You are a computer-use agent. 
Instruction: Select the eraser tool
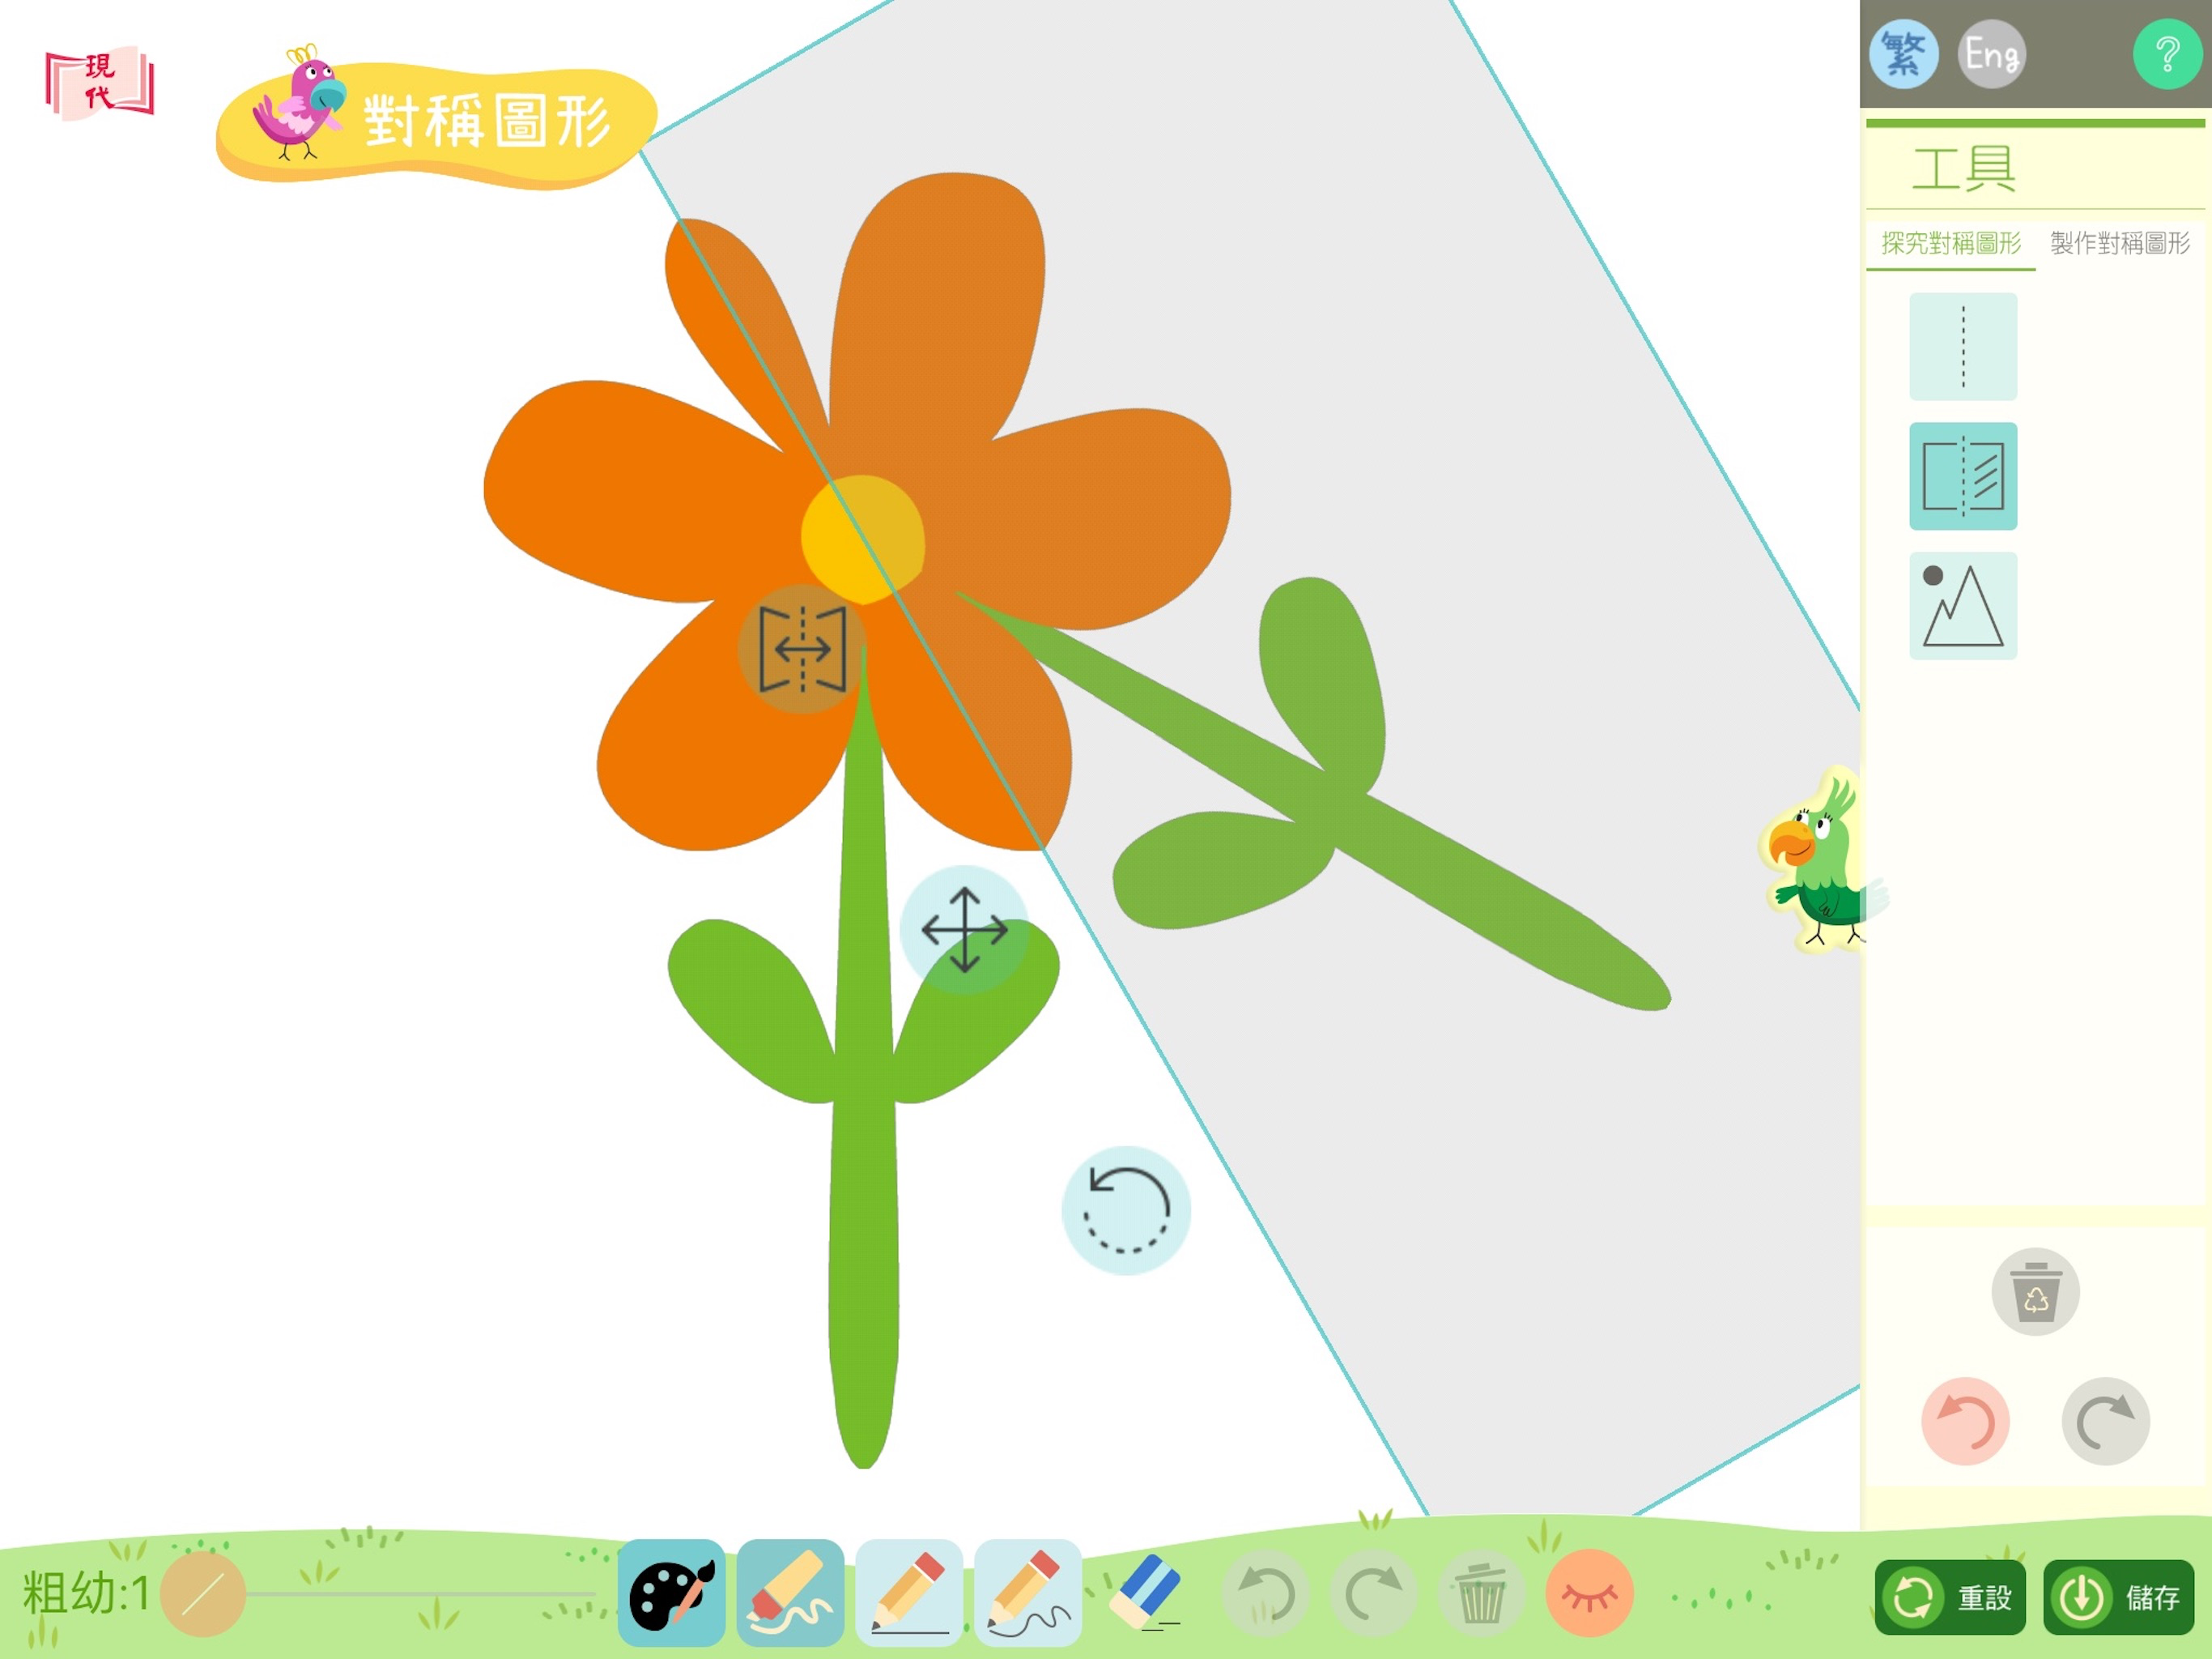click(1147, 1593)
